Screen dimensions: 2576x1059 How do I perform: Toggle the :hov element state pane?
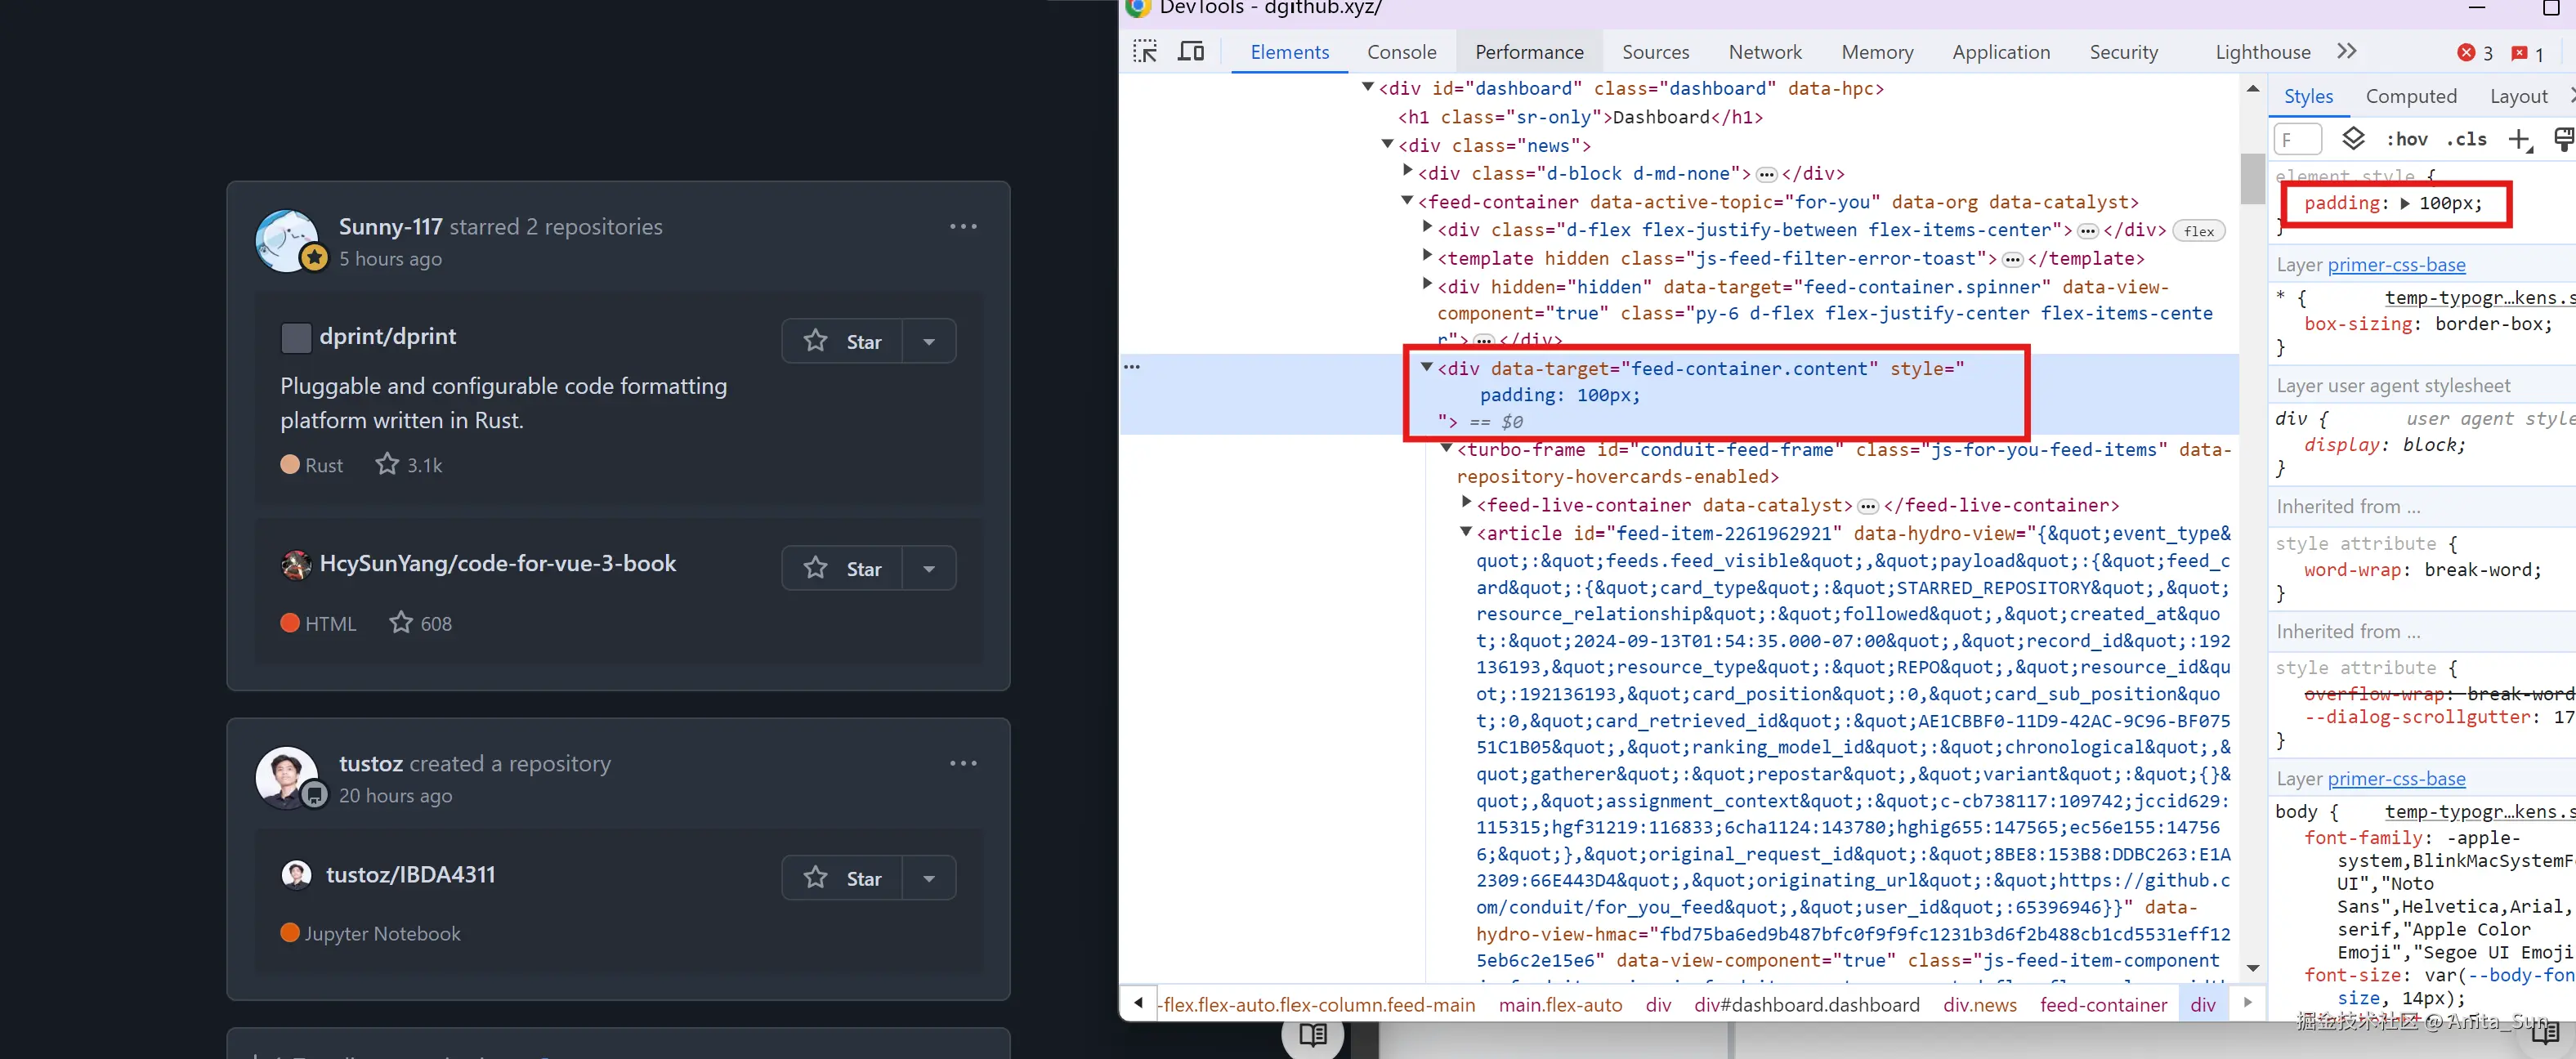pyautogui.click(x=2406, y=140)
